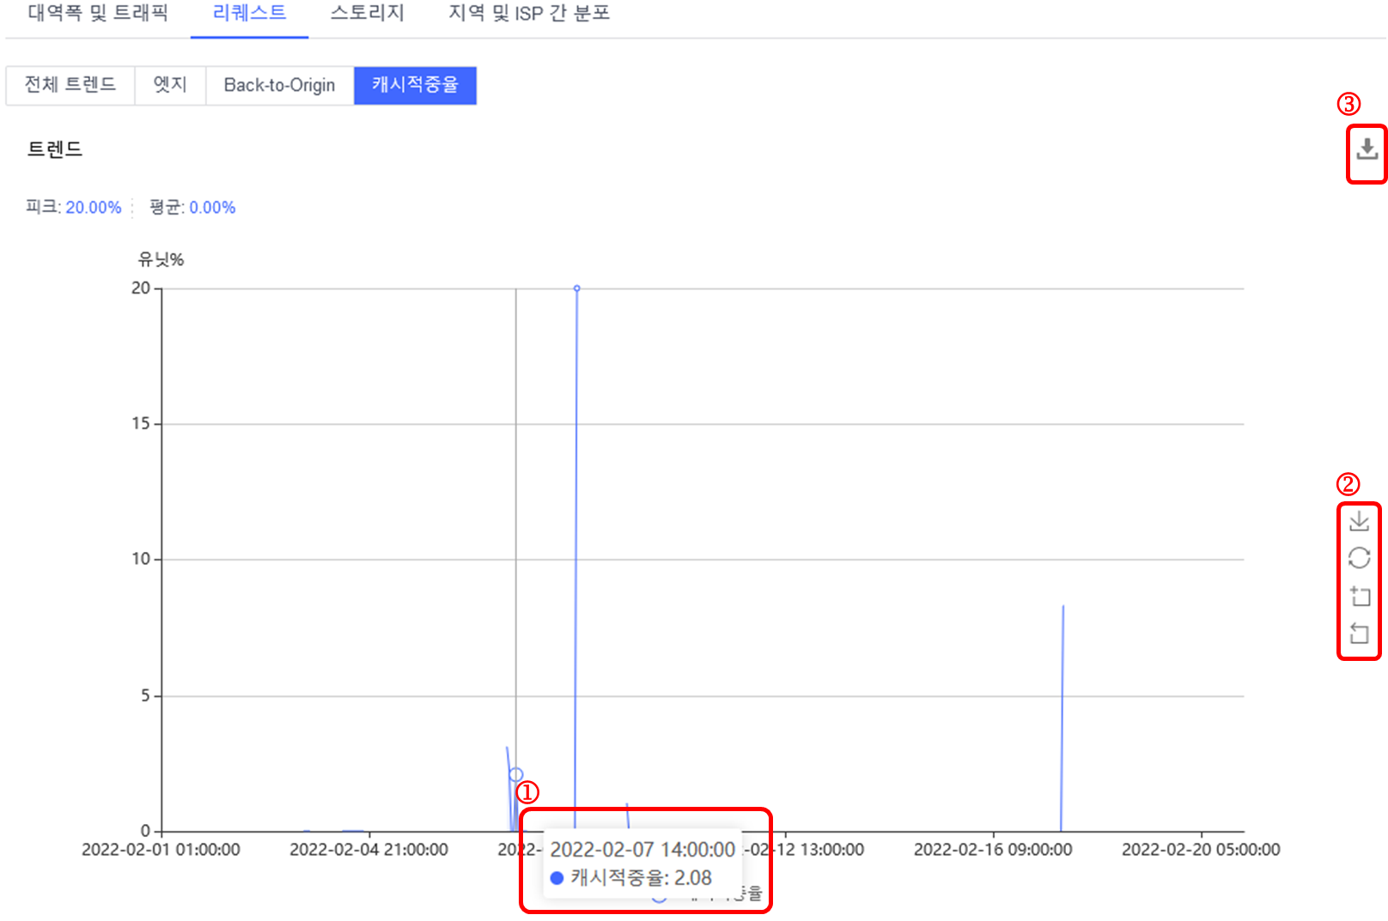Activate the area zoom tool icon

pyautogui.click(x=1359, y=596)
